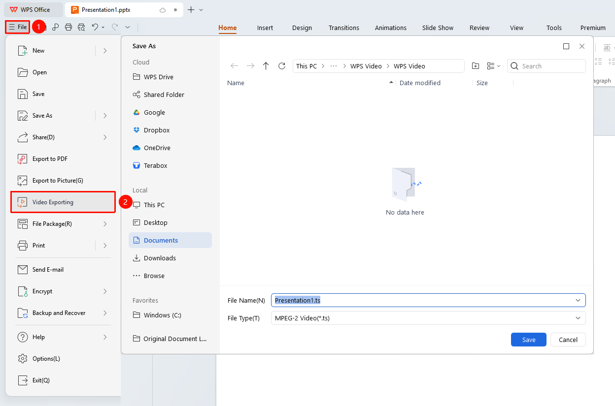Screen dimensions: 615x406
Task: Click the Search field in dialog
Action: click(x=547, y=66)
